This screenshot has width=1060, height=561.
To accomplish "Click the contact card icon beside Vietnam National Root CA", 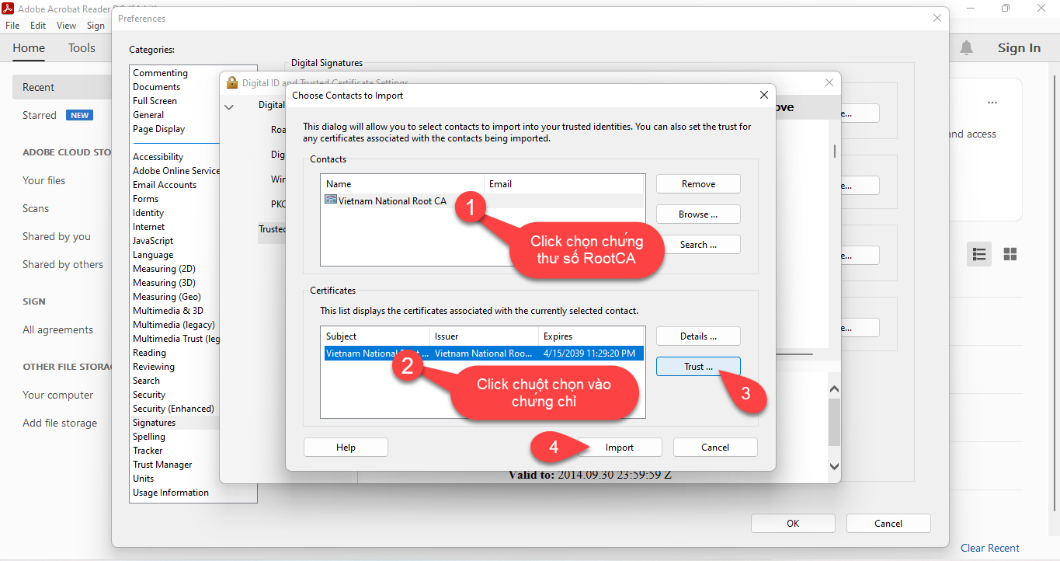I will pyautogui.click(x=331, y=200).
